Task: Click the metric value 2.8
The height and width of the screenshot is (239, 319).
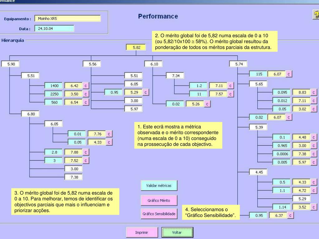Action: [x=54, y=152]
